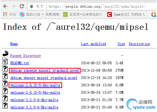Click the 7.5M size value
The height and width of the screenshot is (112, 157).
(x=120, y=93)
